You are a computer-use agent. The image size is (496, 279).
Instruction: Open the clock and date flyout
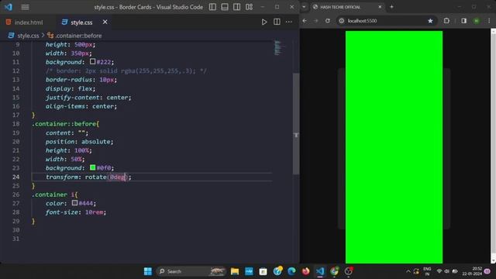pos(472,271)
